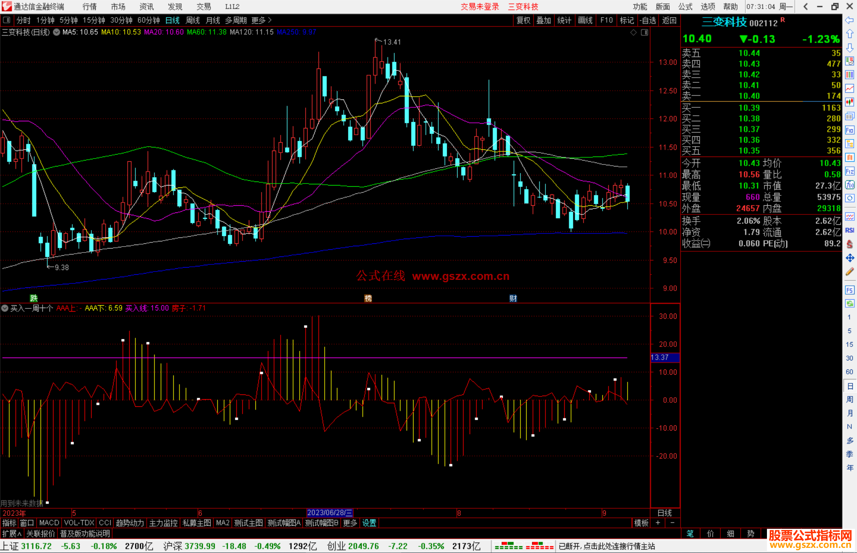Screen dimensions: 857x553
Task: Click the panel layout icon left of 分时
Action: [7, 20]
